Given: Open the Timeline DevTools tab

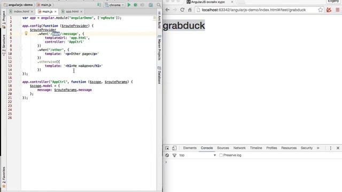Looking at the screenshot, I should tap(256, 148).
